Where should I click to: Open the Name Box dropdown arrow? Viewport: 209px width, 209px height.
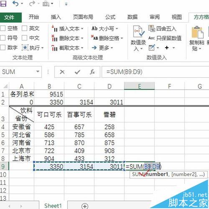[38, 72]
